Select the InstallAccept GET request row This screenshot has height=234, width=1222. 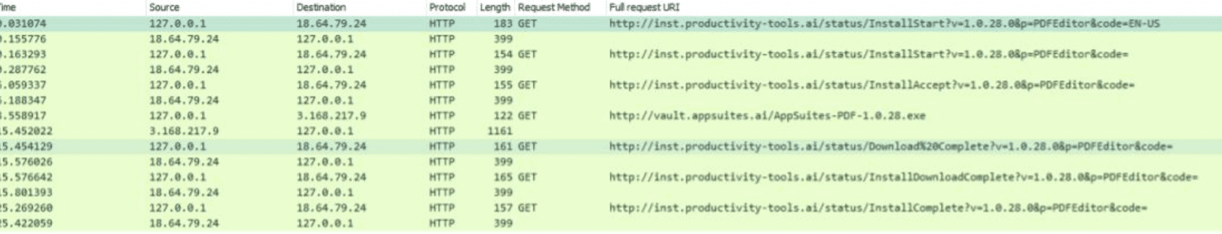(x=611, y=85)
